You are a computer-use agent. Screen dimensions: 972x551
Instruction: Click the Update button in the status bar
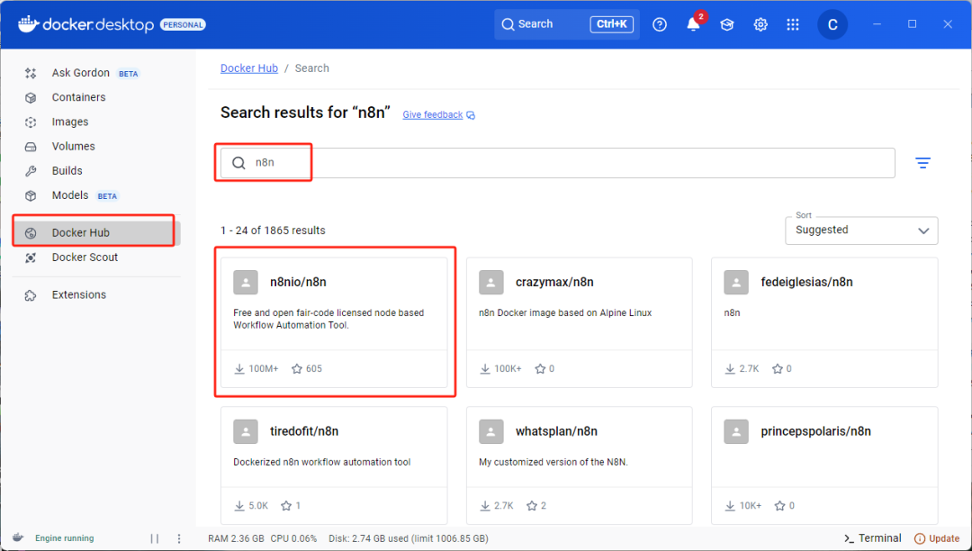coord(937,538)
